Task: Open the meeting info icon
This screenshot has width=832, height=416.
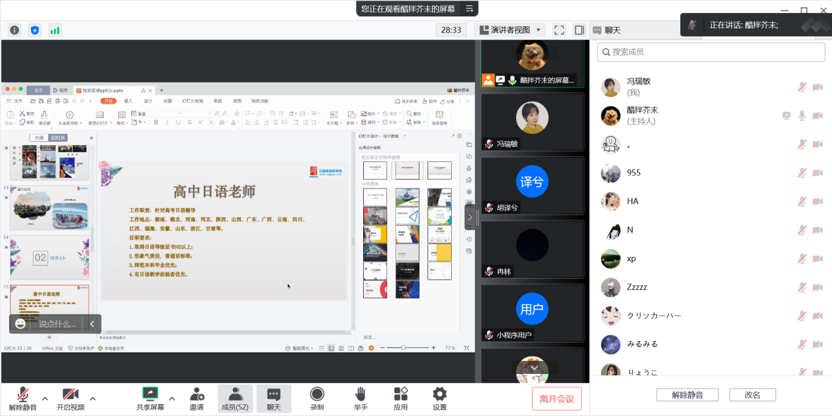Action: click(14, 30)
